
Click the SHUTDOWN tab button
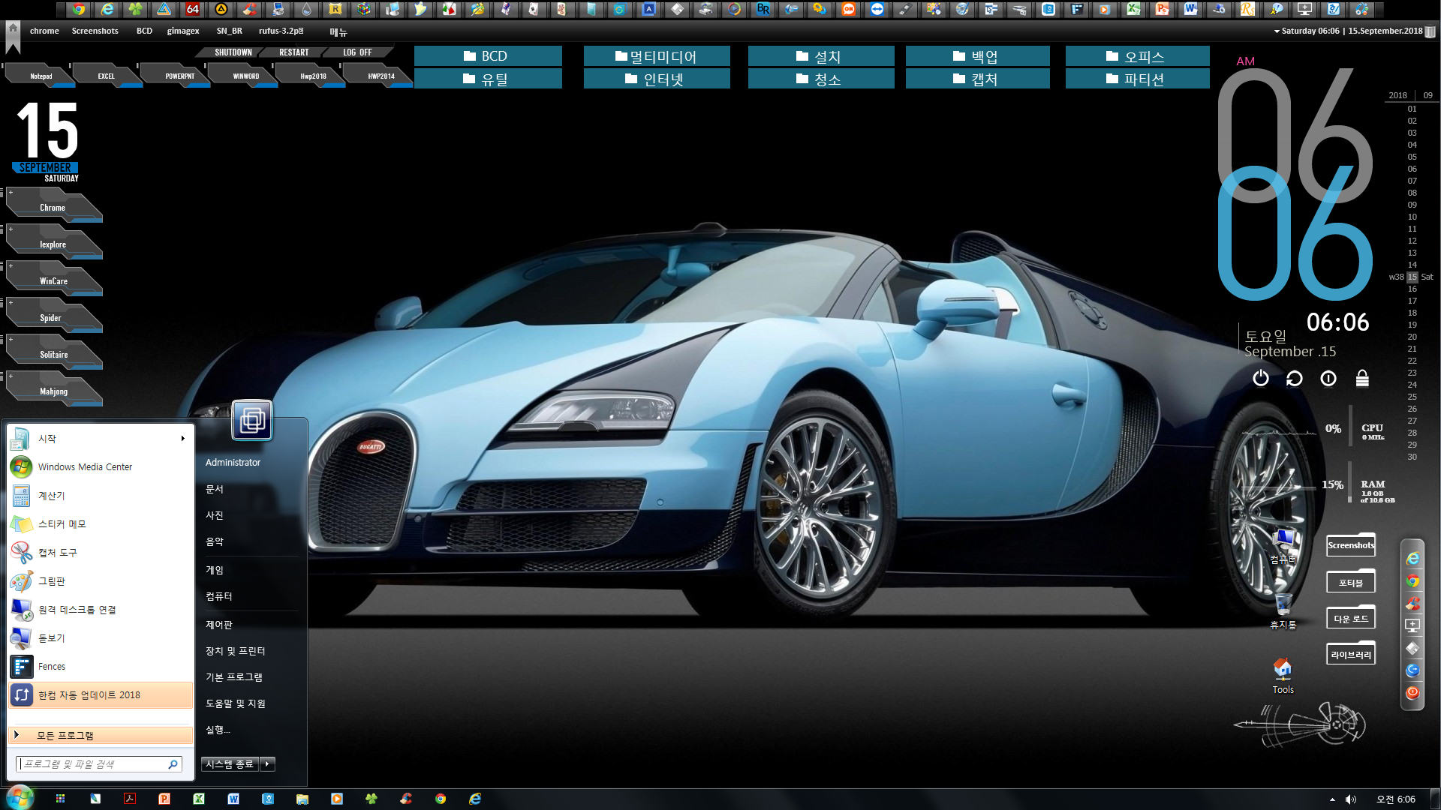pos(233,52)
